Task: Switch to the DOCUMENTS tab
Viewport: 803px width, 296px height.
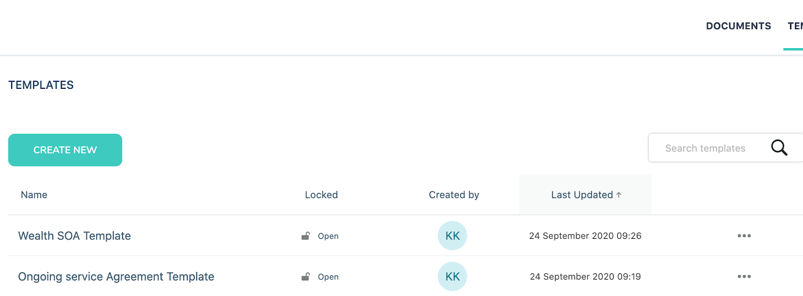Action: (x=738, y=26)
